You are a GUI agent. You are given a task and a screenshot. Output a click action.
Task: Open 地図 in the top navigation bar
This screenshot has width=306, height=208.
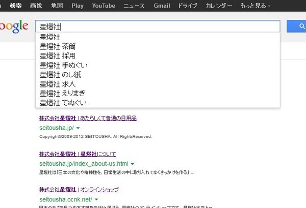pos(57,6)
